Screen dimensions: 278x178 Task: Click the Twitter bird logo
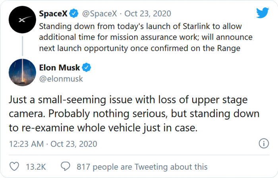coord(262,13)
